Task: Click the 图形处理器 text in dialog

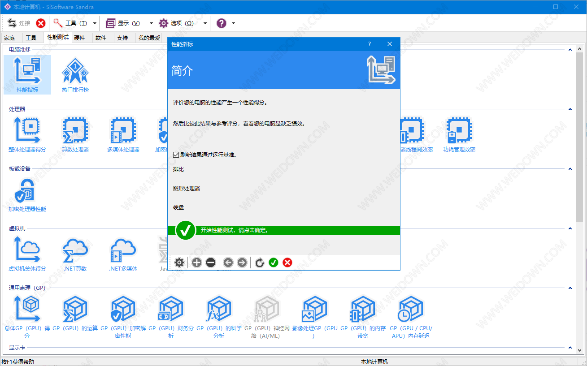Action: (187, 188)
